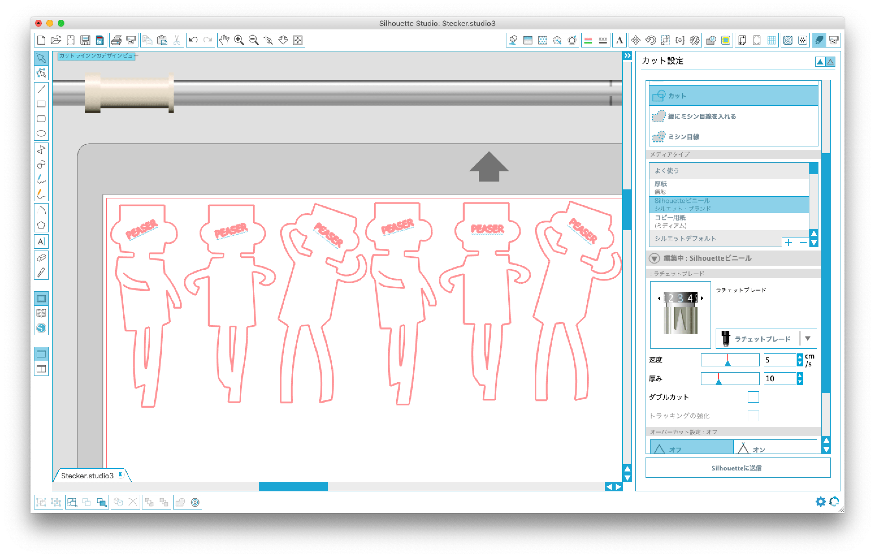Open the ラチェットブレード blade dropdown
The height and width of the screenshot is (557, 875).
[807, 338]
